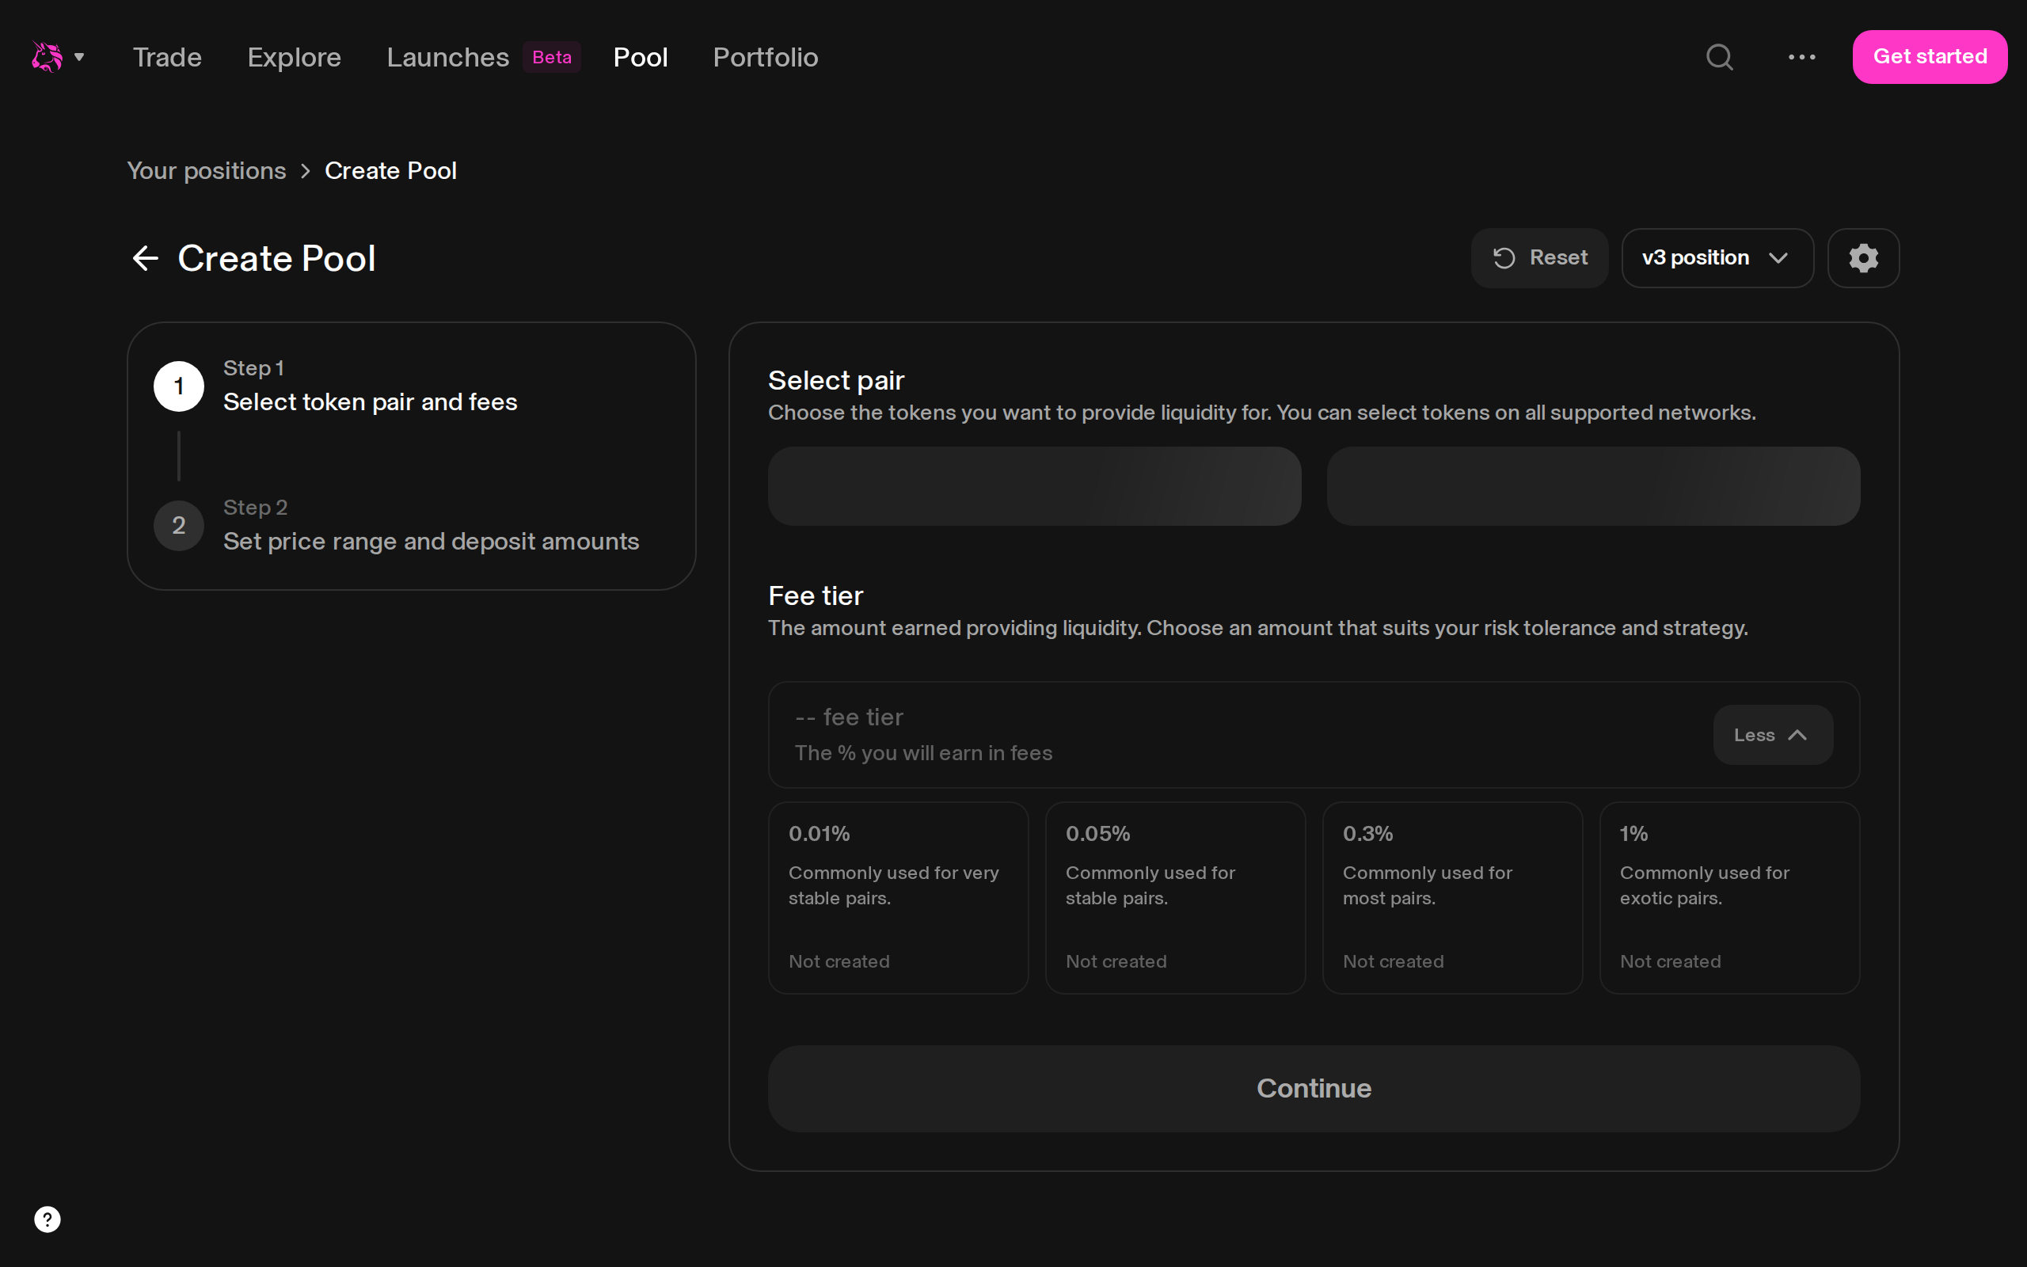
Task: Choose the first token selector
Action: (x=1034, y=486)
